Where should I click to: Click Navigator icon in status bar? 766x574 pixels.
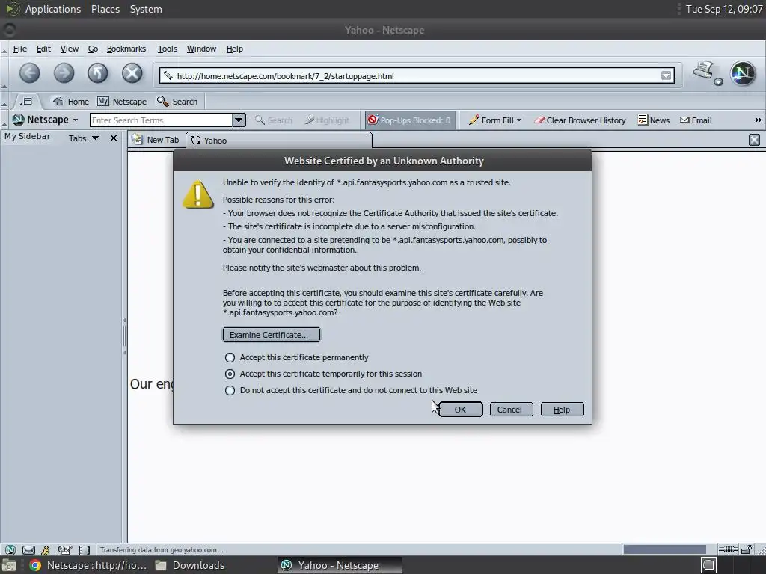(x=10, y=549)
